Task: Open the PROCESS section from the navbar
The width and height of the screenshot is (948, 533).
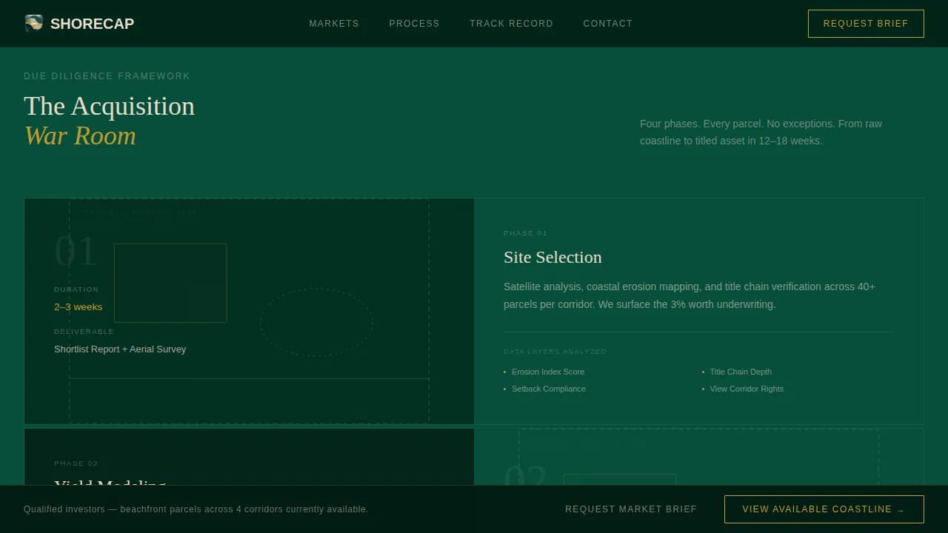Action: coord(414,23)
